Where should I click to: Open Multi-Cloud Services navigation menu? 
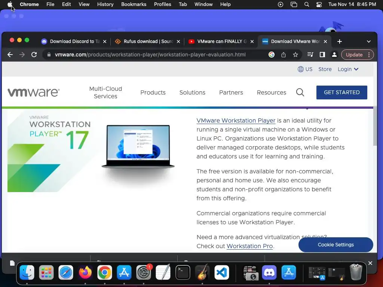(x=105, y=93)
